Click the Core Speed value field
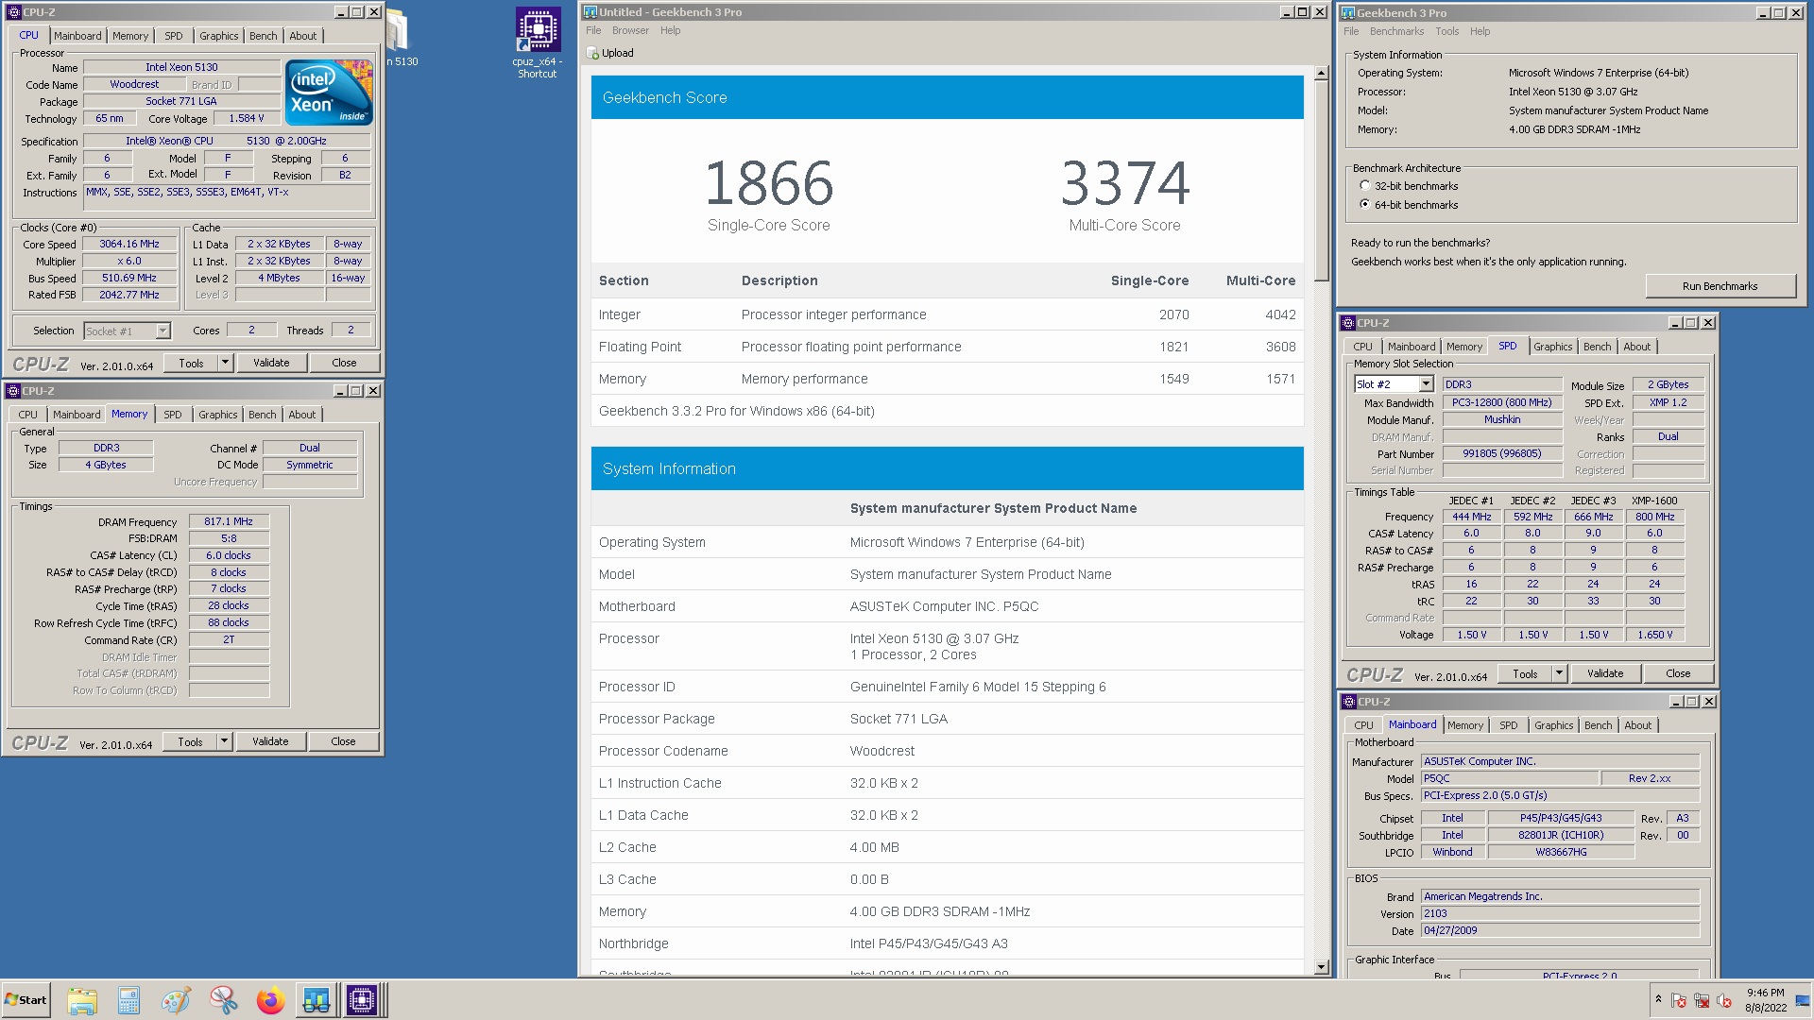Screen dimensions: 1814x1020 coord(130,244)
